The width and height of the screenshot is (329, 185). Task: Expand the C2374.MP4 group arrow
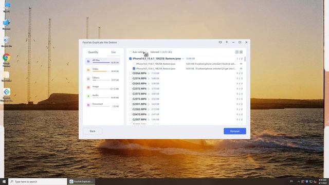tap(149, 79)
